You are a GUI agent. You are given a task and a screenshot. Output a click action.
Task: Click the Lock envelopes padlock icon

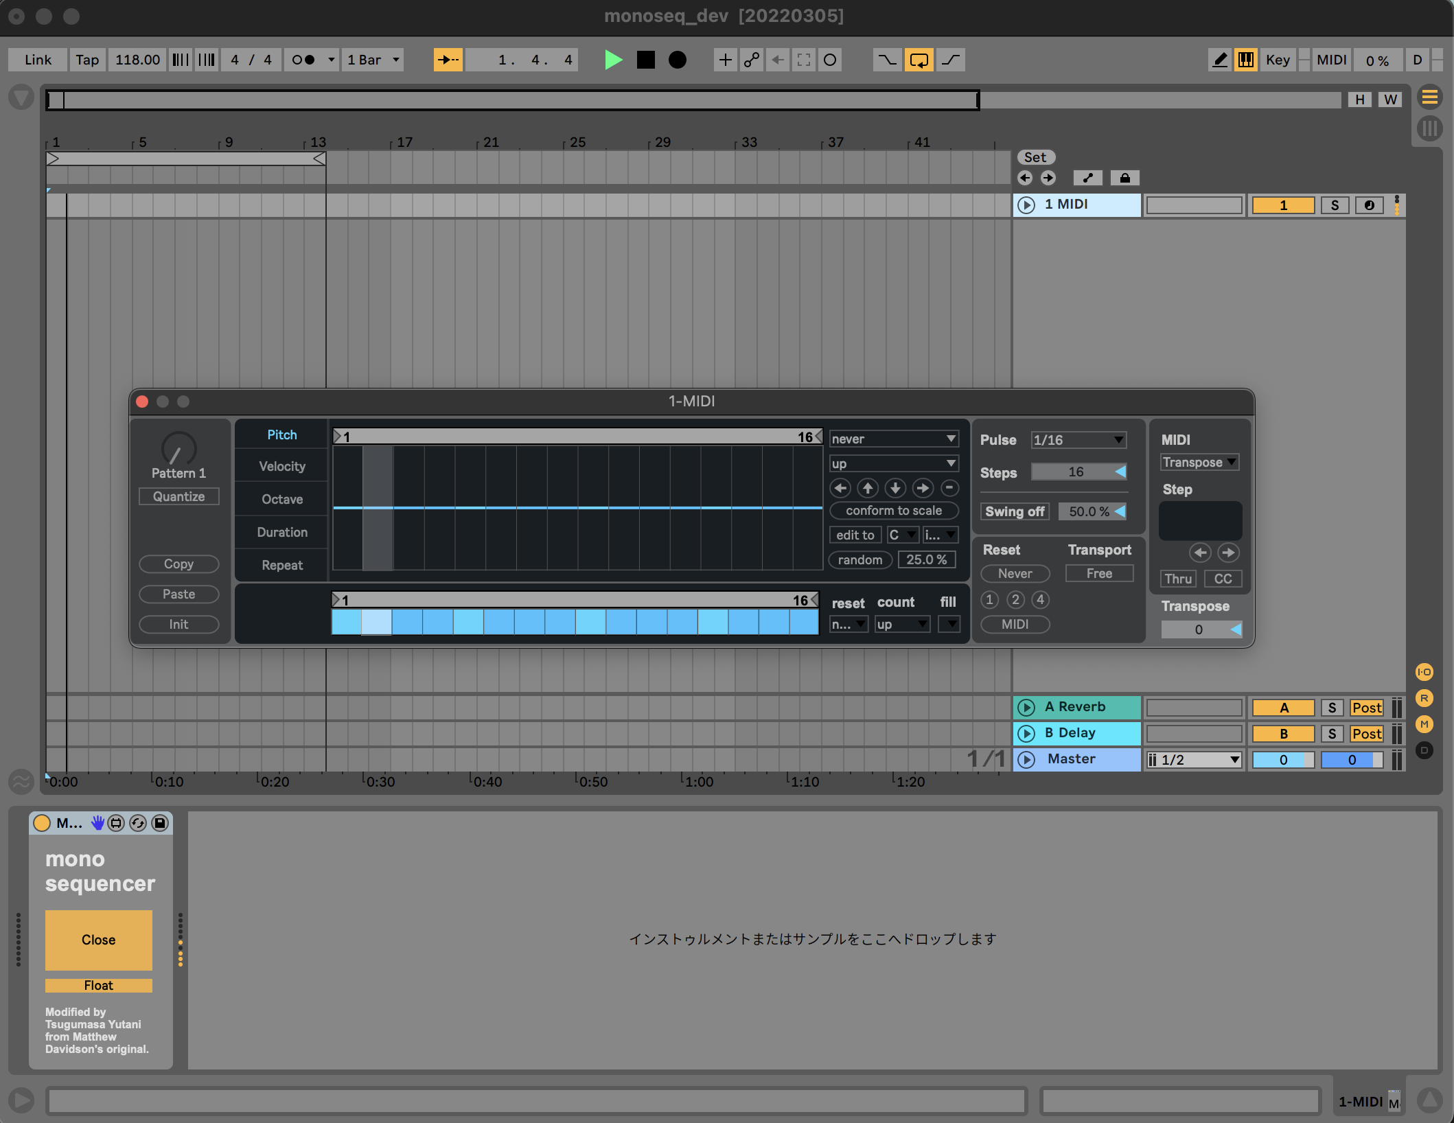click(1124, 178)
